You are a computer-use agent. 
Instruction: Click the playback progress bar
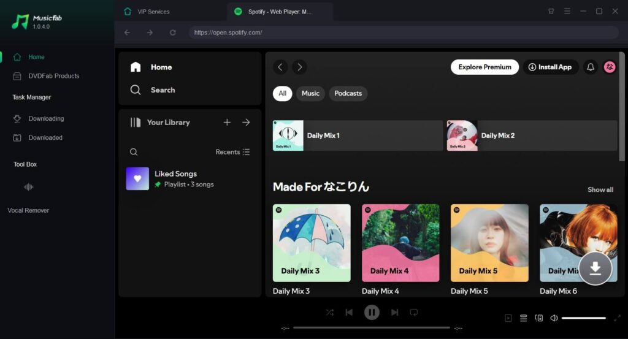click(371, 328)
